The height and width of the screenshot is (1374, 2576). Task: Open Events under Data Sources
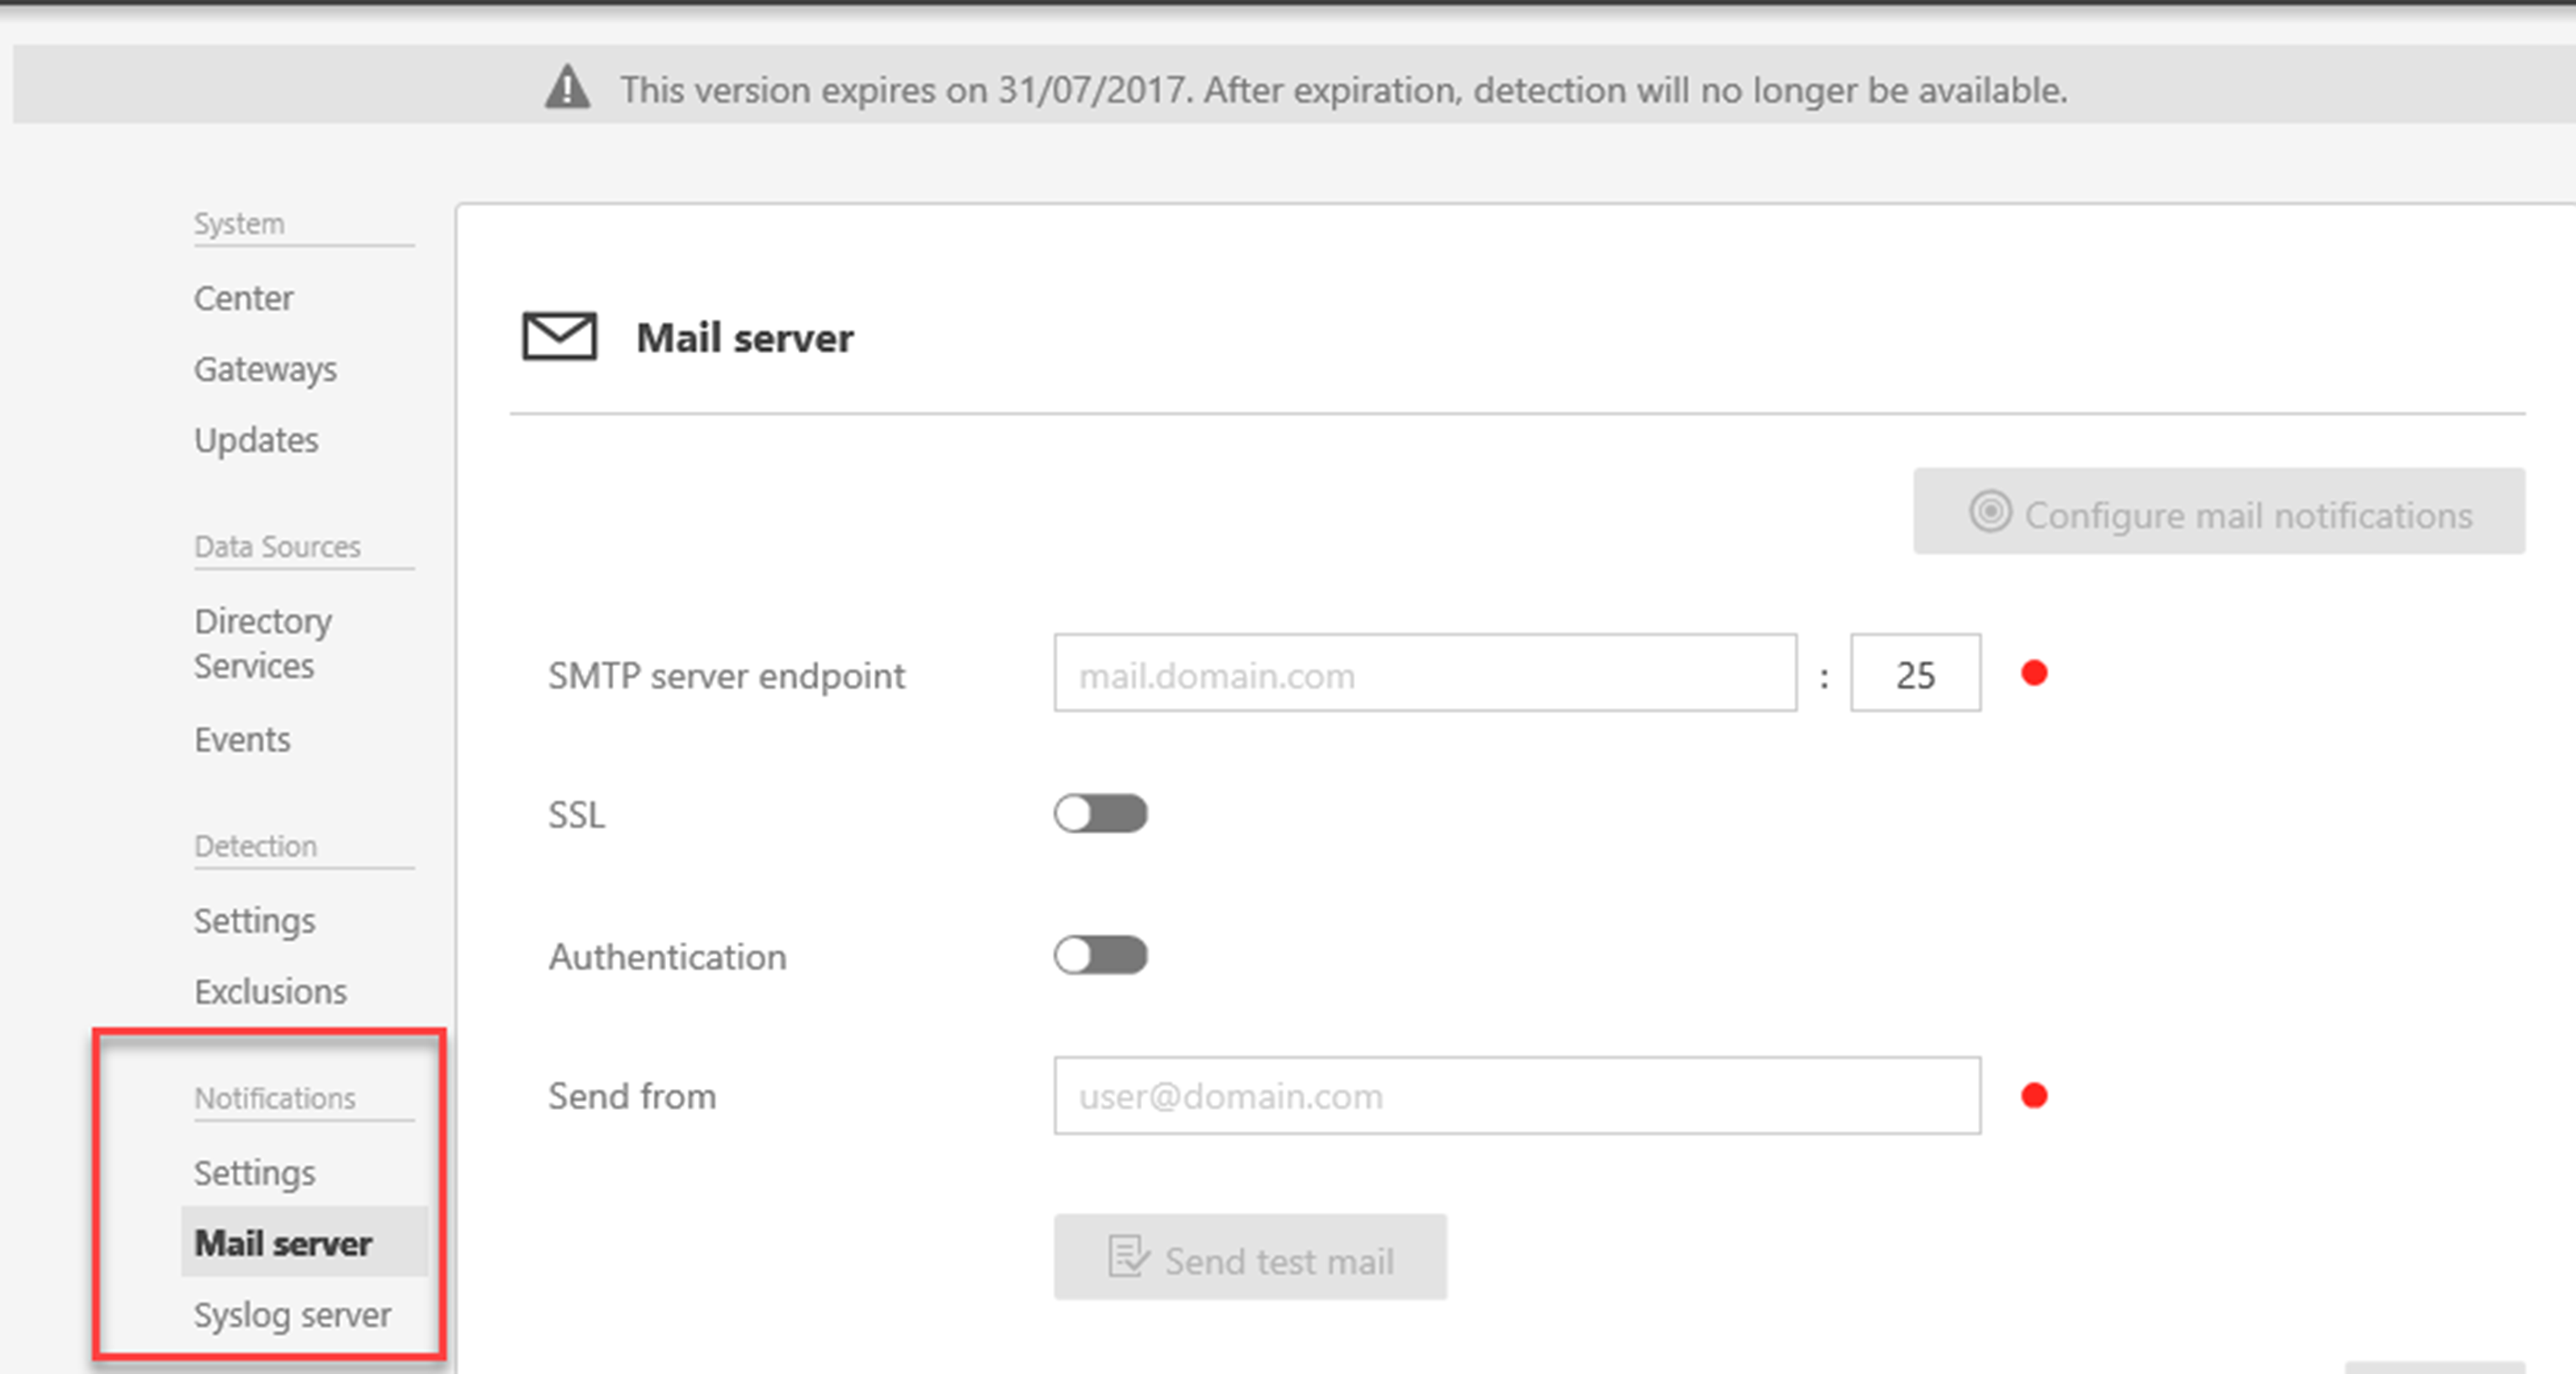click(x=242, y=740)
